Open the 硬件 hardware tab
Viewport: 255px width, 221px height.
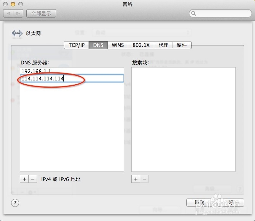point(182,45)
